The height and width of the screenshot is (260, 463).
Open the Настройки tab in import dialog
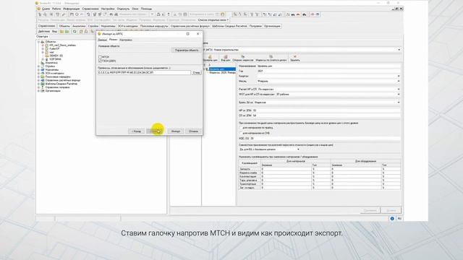pos(126,40)
